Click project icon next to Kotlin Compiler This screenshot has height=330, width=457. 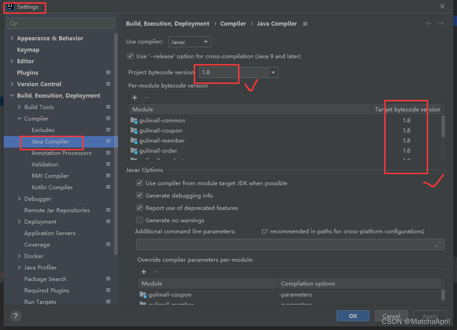(x=108, y=187)
